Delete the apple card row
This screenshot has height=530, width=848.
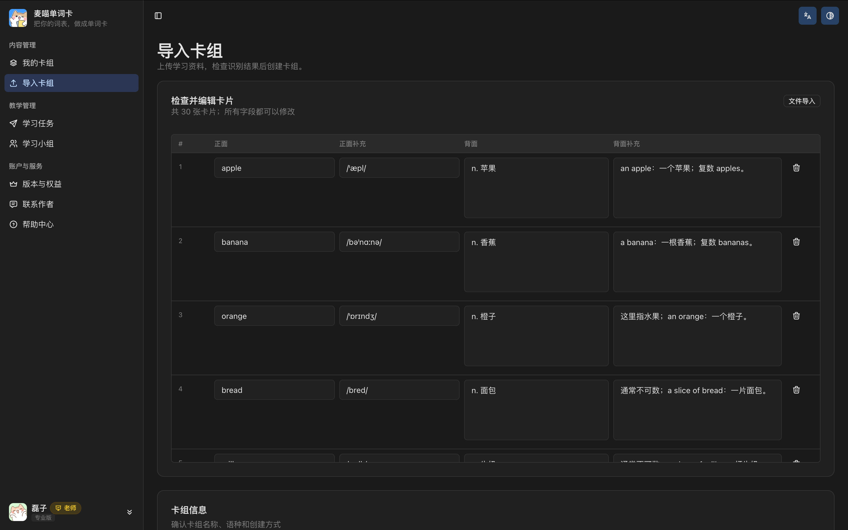[796, 168]
